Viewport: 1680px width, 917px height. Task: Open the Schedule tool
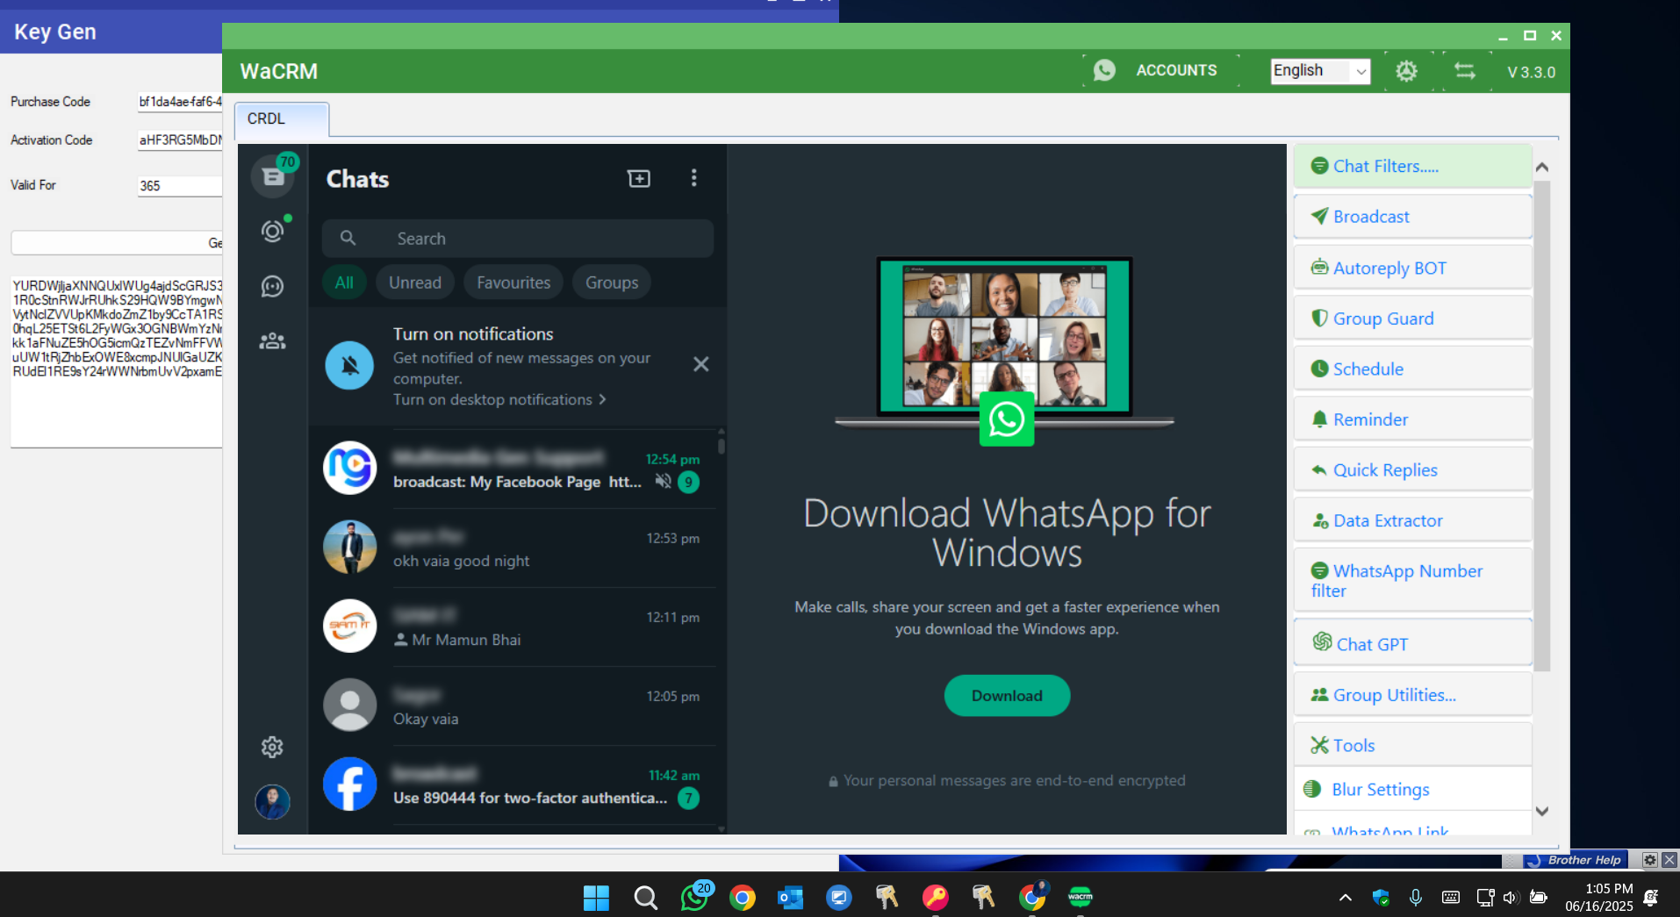click(1412, 369)
